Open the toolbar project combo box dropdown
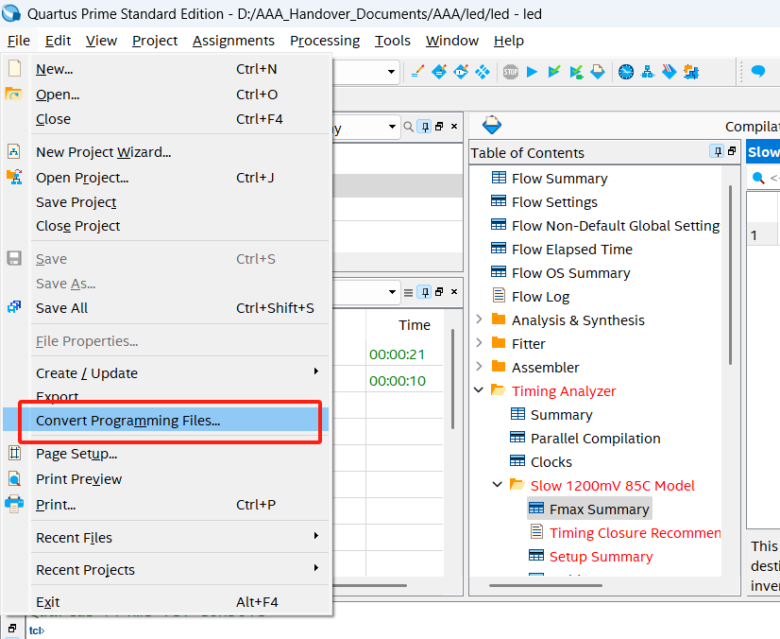Image resolution: width=780 pixels, height=639 pixels. click(392, 72)
